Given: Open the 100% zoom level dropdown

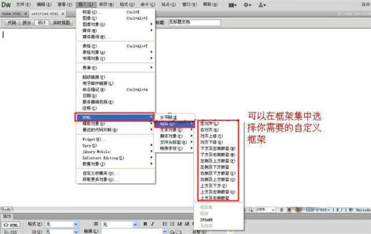Looking at the screenshot, I should pyautogui.click(x=273, y=210).
